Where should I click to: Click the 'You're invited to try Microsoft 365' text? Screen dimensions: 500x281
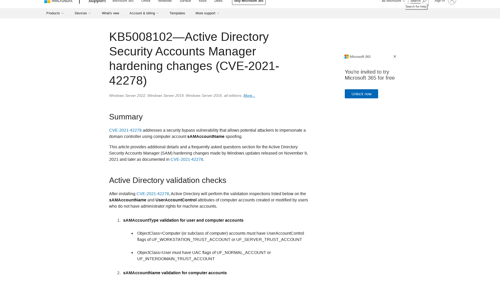coord(370,75)
